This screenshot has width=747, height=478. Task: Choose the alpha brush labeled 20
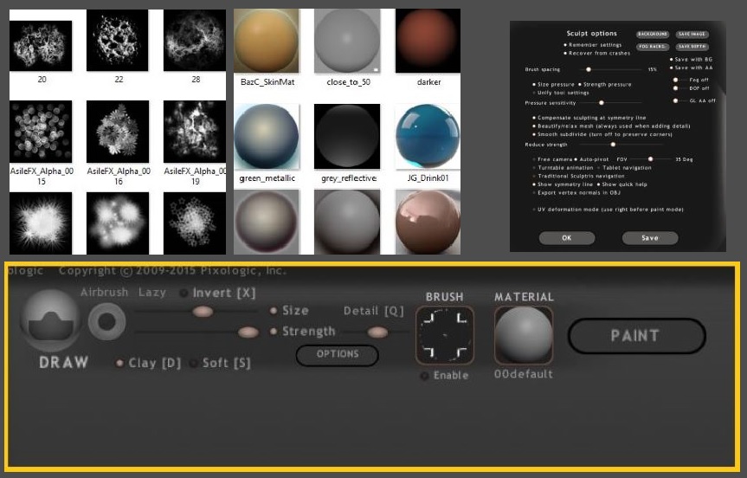pos(41,46)
